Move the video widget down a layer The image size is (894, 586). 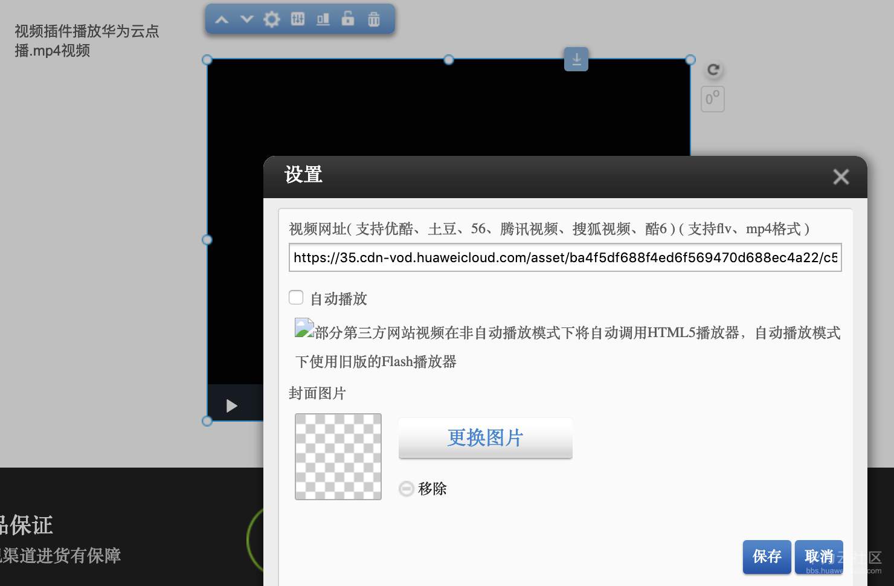(x=246, y=19)
